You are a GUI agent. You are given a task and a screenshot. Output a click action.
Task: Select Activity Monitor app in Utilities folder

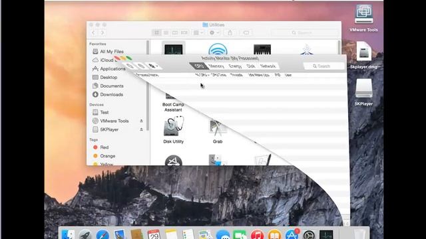pyautogui.click(x=174, y=48)
